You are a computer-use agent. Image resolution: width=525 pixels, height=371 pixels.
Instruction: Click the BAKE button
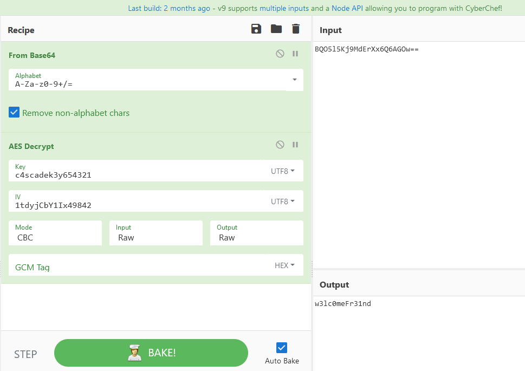pyautogui.click(x=157, y=352)
